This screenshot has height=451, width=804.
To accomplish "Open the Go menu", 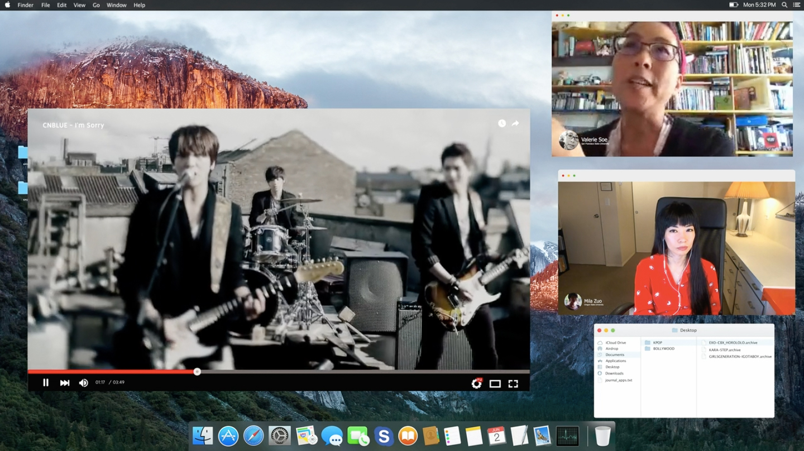I will pyautogui.click(x=97, y=5).
